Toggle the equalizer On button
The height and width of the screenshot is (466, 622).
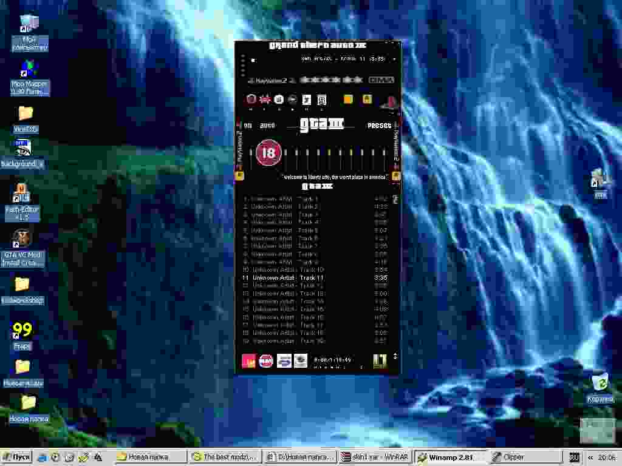[248, 126]
